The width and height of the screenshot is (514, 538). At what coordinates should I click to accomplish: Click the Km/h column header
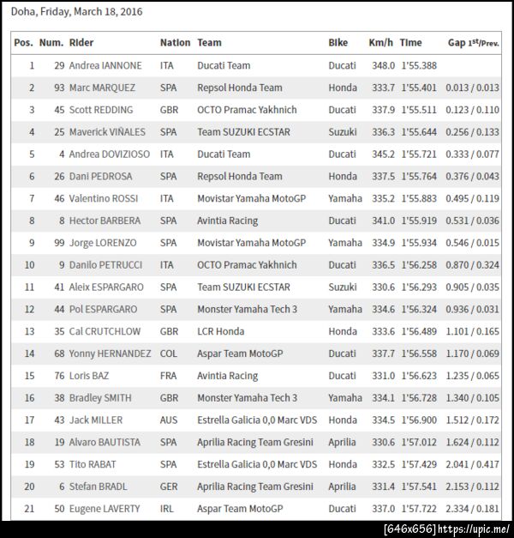381,42
